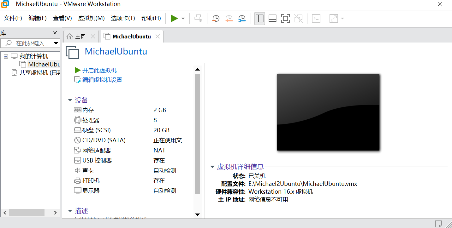Click the 2 GB memory value
452x228 pixels.
point(160,110)
